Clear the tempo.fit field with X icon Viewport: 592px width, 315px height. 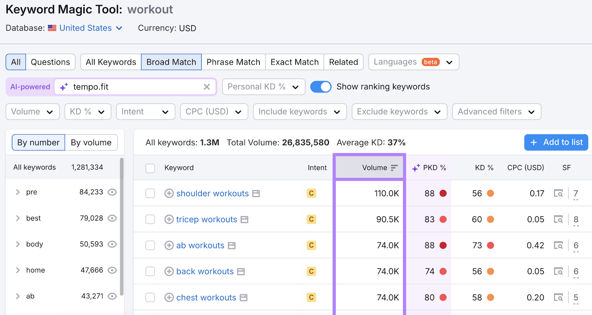[x=207, y=87]
